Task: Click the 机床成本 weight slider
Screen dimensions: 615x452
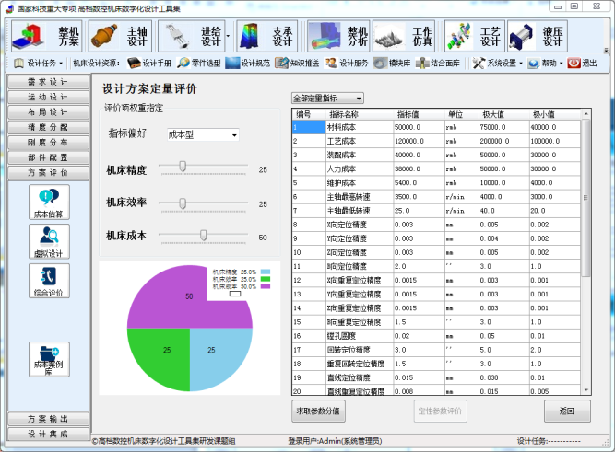Action: (x=203, y=236)
